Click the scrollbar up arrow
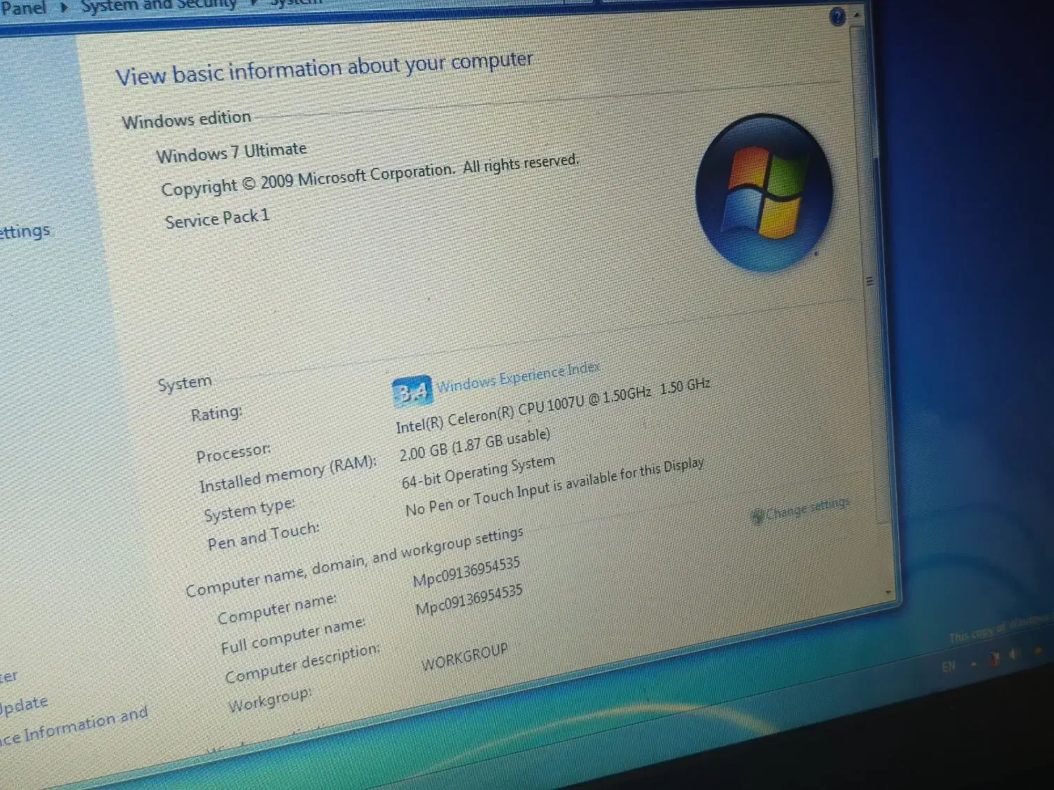Image resolution: width=1054 pixels, height=790 pixels. pos(857,15)
